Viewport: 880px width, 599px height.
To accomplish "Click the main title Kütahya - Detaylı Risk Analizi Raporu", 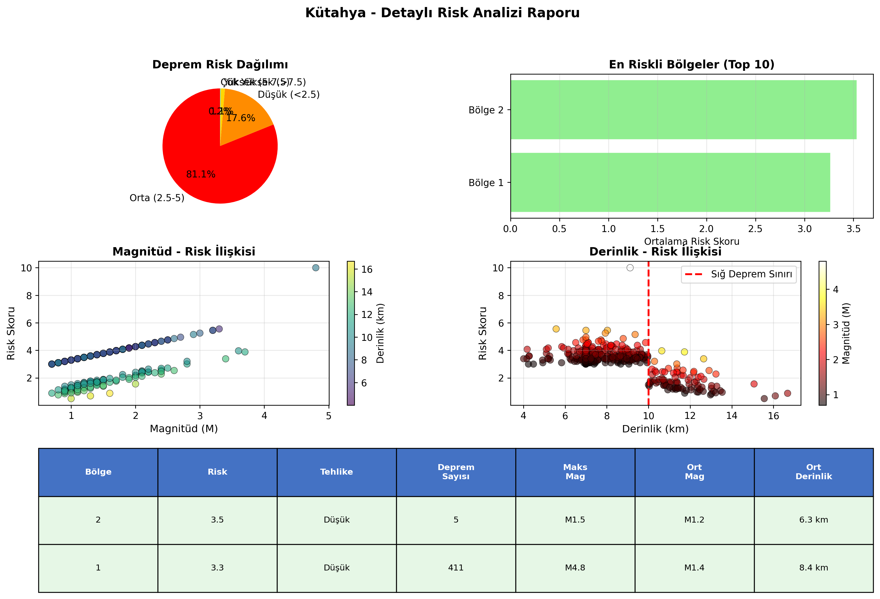I will (x=442, y=13).
